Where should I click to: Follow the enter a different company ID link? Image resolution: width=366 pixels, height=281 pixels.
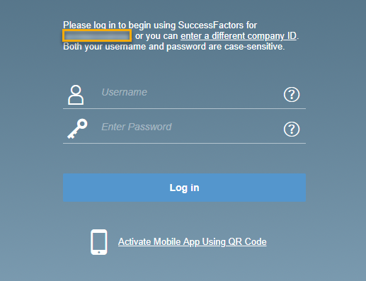(x=239, y=36)
